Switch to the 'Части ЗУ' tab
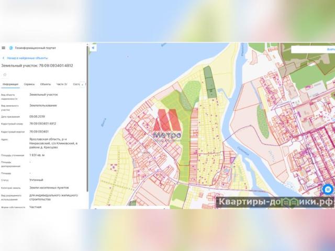335x251 pixels. 62,84
